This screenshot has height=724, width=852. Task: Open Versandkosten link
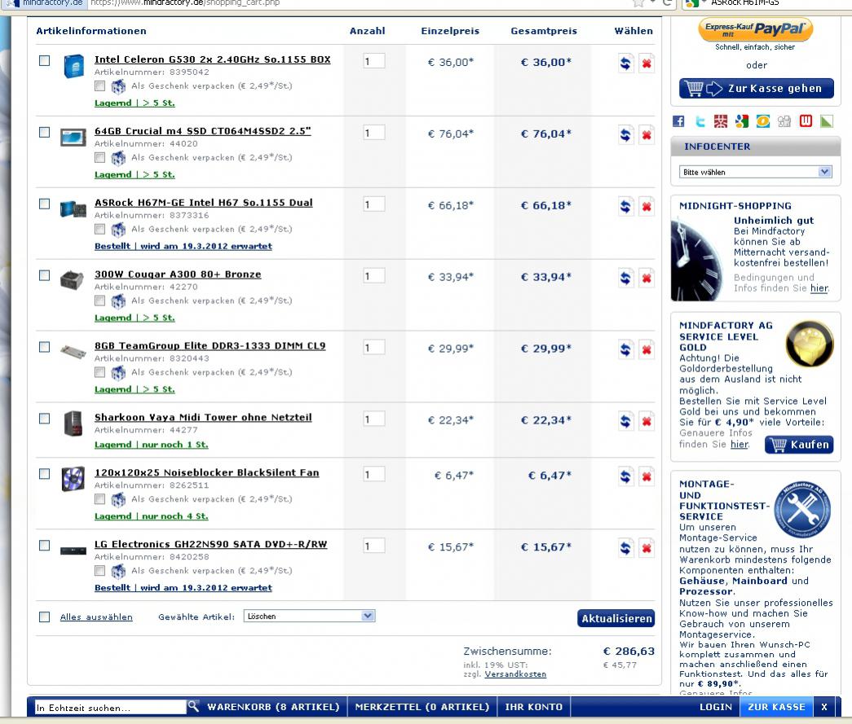click(x=515, y=674)
